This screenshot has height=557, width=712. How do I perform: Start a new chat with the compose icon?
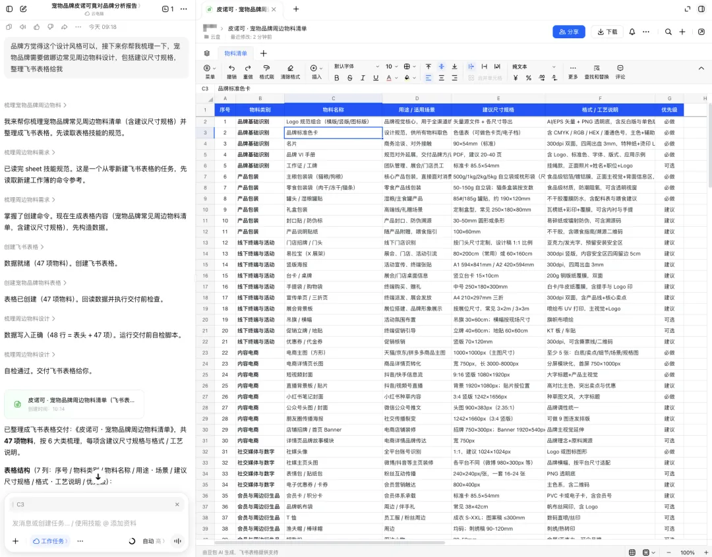(24, 9)
